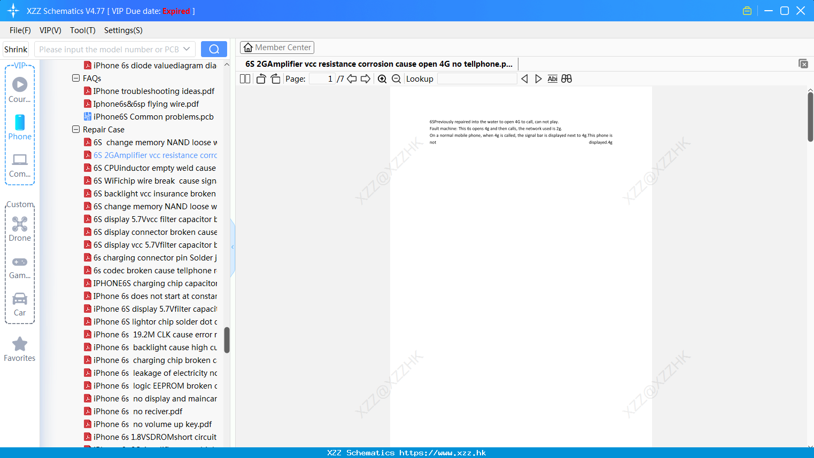Go to the previous page arrow
This screenshot has width=814, height=458.
[352, 79]
